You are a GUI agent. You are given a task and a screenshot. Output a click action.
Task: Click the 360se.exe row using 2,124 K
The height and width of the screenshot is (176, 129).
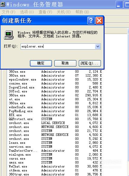pyautogui.click(x=55, y=72)
